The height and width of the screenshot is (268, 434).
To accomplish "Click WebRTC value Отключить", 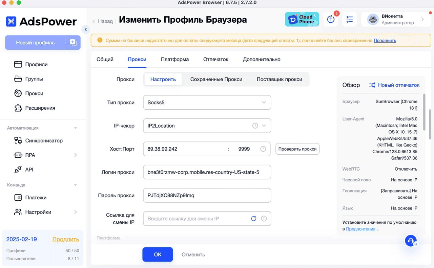I will point(406,169).
